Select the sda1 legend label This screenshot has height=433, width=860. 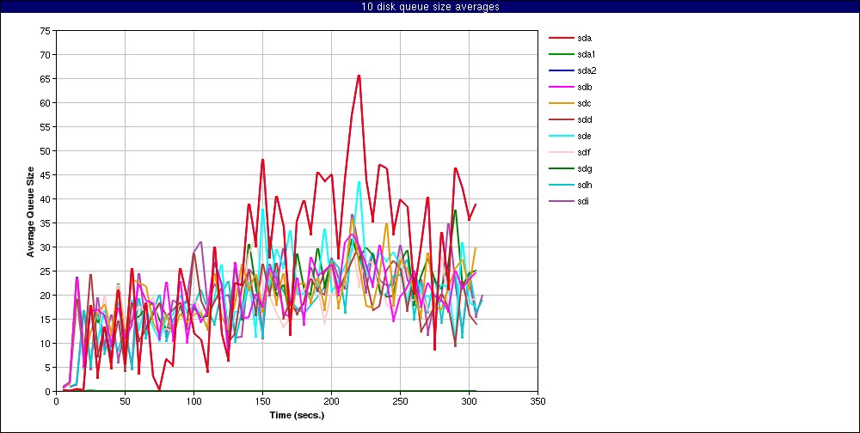click(x=586, y=54)
